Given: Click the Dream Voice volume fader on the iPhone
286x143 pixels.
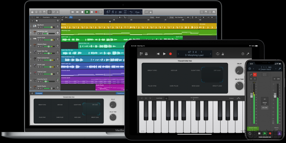Looking at the screenshot, I should (251, 95).
